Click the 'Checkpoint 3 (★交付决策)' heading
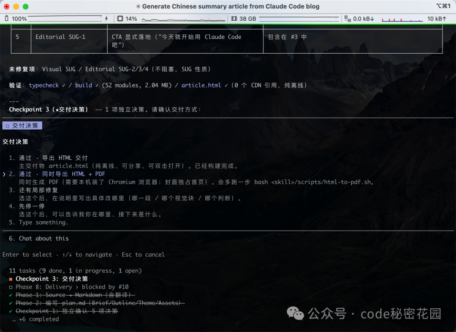The image size is (456, 332). point(48,109)
